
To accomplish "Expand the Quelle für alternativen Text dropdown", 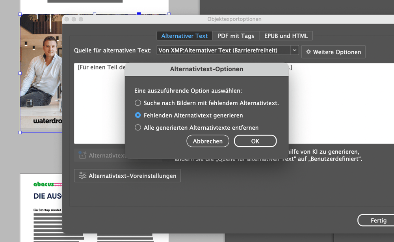I will [294, 50].
